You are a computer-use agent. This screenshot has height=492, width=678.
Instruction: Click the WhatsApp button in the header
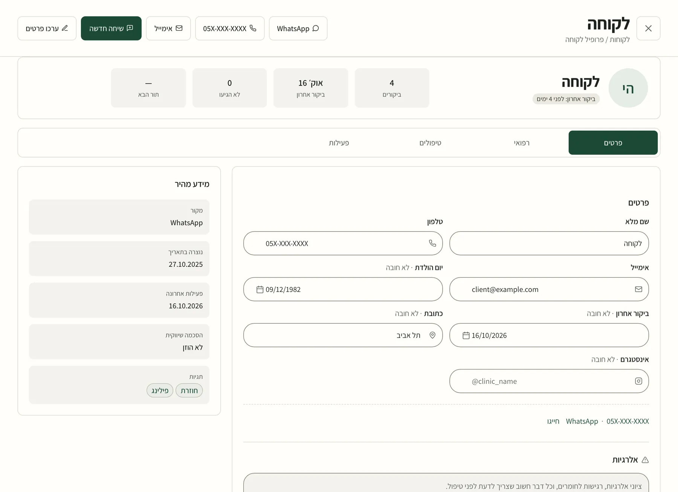pos(298,28)
